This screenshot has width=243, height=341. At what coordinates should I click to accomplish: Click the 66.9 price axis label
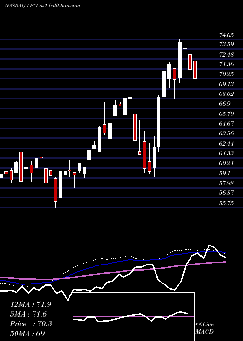(225, 104)
